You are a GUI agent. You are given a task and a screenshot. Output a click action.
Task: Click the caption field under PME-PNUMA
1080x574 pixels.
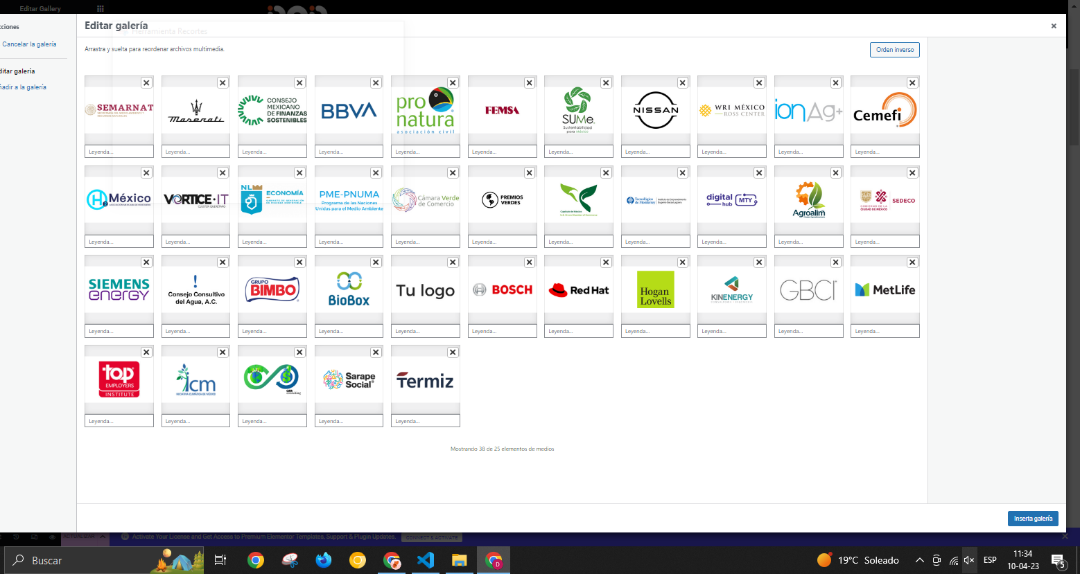[x=349, y=242]
